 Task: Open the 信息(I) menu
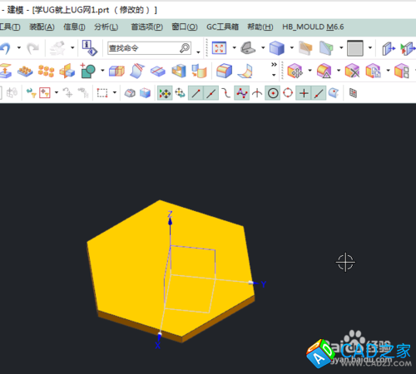(74, 27)
